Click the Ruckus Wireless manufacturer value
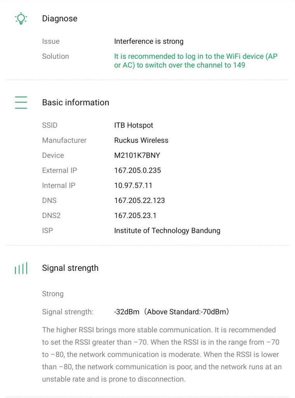This screenshot has height=398, width=295. [141, 140]
